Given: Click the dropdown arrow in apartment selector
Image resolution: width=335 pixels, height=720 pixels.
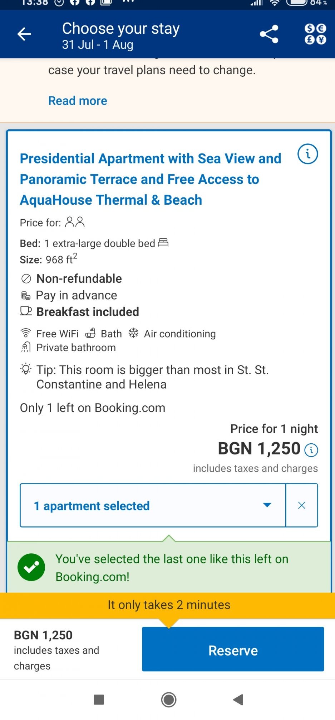Looking at the screenshot, I should [267, 505].
